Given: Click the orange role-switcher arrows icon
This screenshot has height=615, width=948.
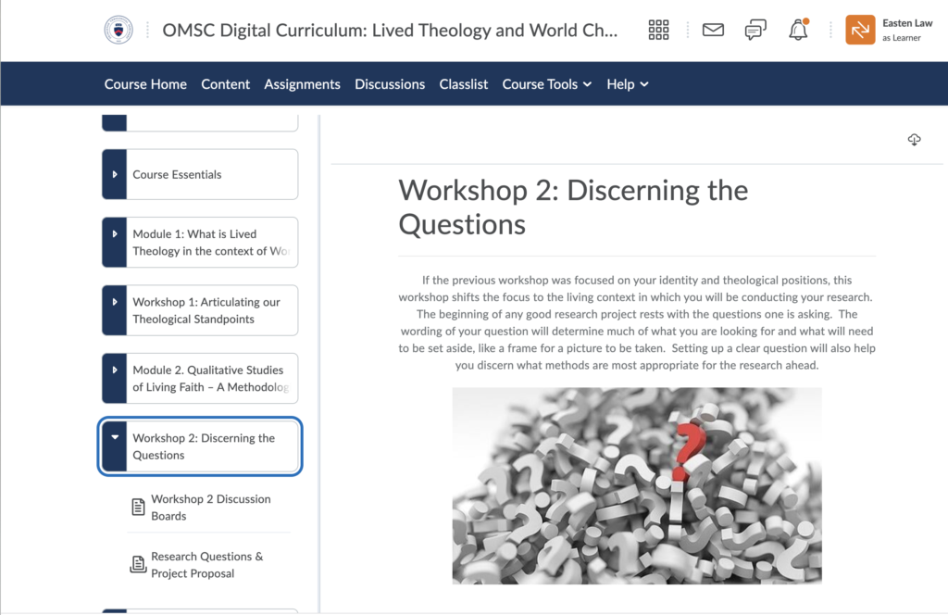Looking at the screenshot, I should [860, 29].
